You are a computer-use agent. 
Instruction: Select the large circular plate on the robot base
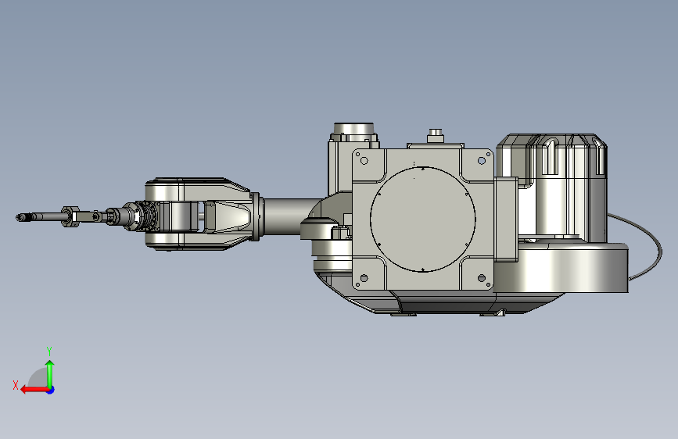(422, 219)
